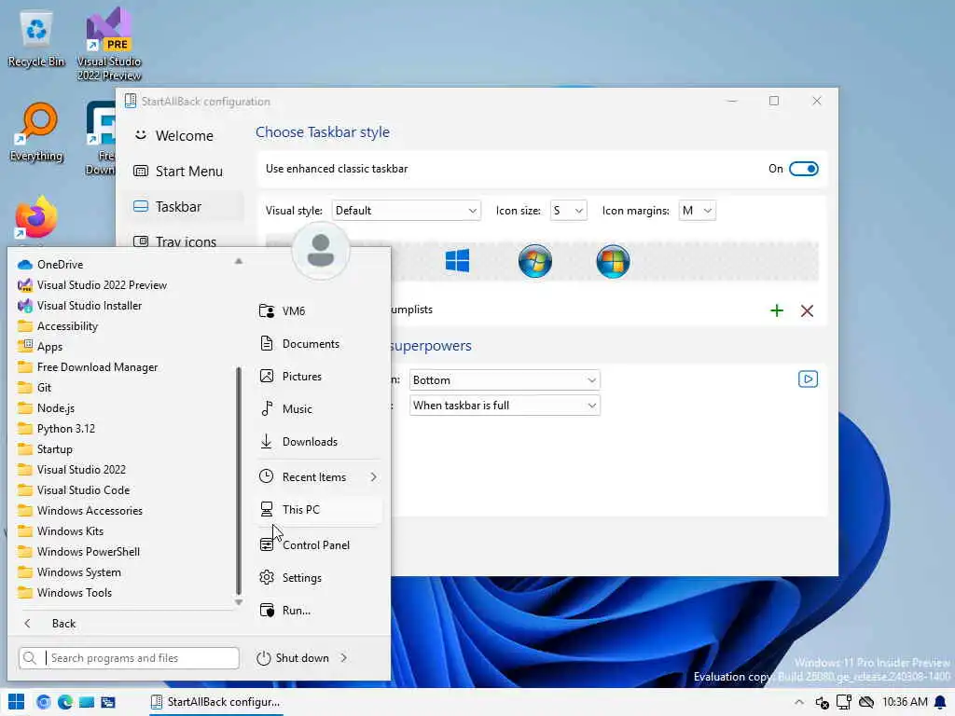The image size is (955, 716).
Task: Expand Windows Accessories folder
Action: point(80,510)
